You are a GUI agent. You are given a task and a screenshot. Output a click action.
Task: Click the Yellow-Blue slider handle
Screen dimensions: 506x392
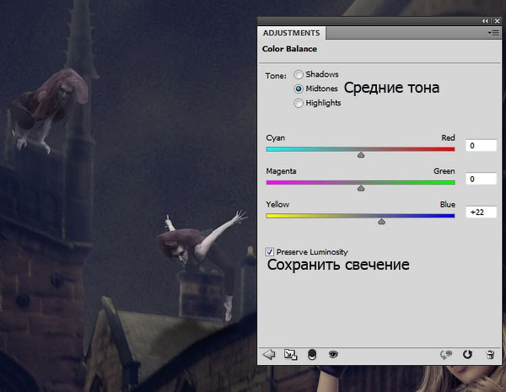[381, 222]
